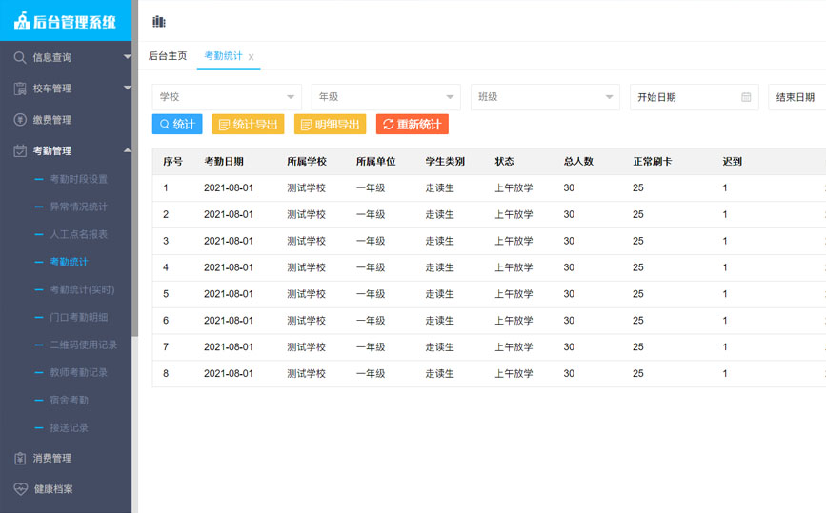This screenshot has height=513, width=826.
Task: Click the 缴费管理 yen coin icon
Action: tap(20, 119)
